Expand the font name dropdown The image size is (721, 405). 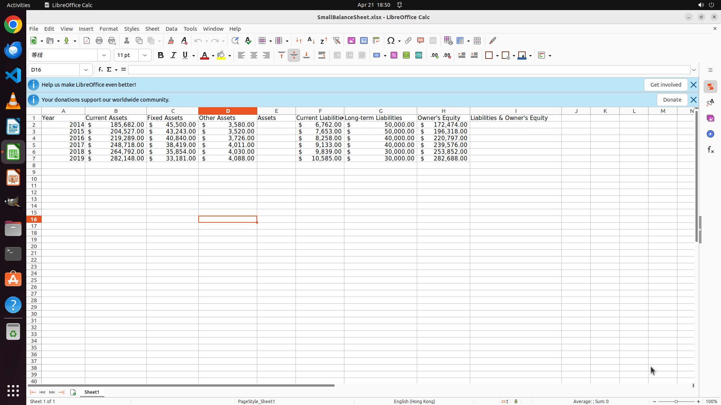(x=104, y=55)
